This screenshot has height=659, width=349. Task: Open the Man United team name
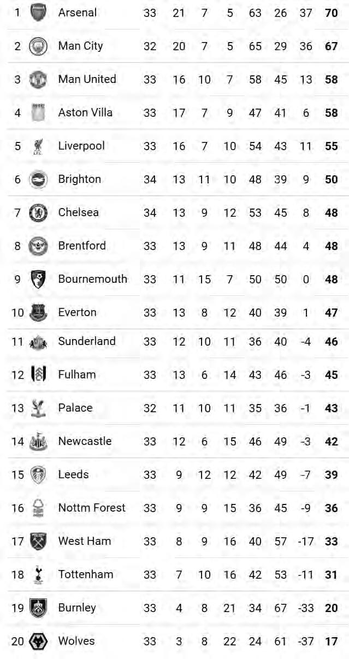87,79
